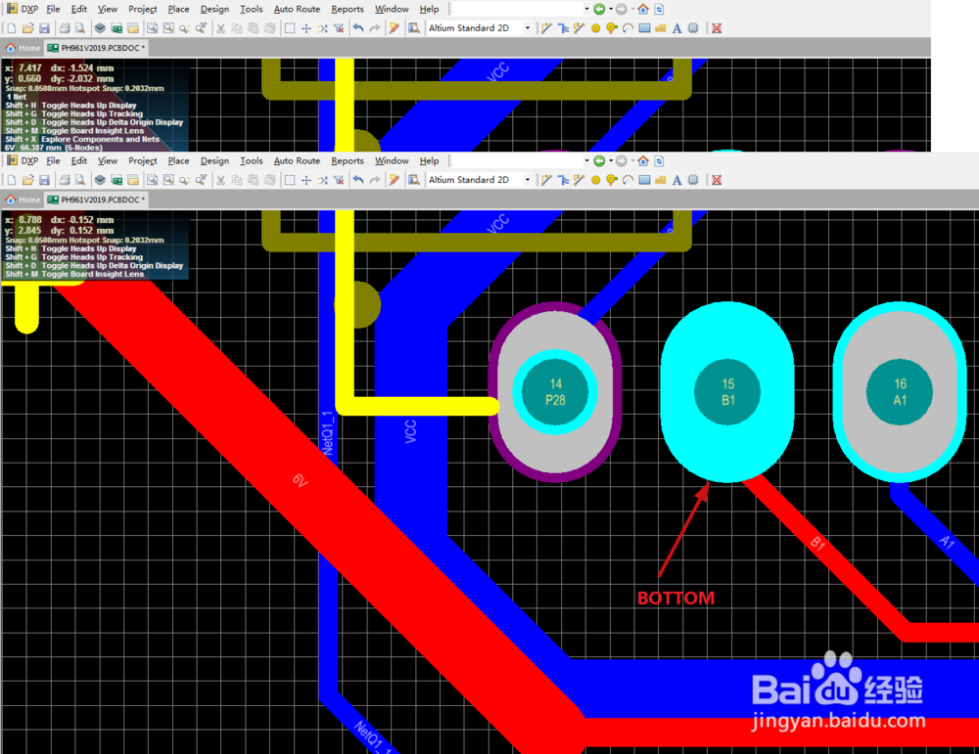This screenshot has width=979, height=754.
Task: Open File menu in lower window
Action: pos(53,161)
